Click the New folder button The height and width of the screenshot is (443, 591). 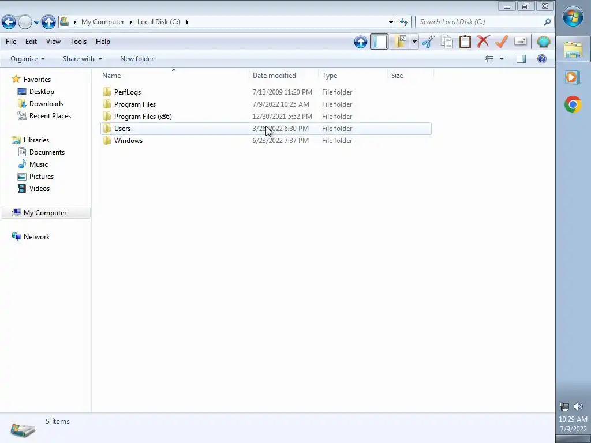[x=137, y=59]
